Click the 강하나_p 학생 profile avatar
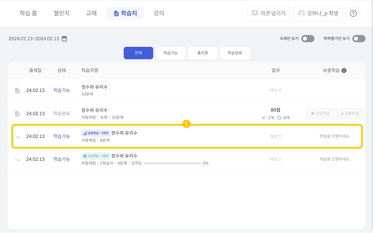 click(301, 13)
